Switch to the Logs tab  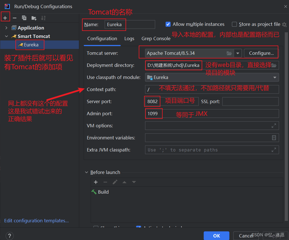point(129,39)
